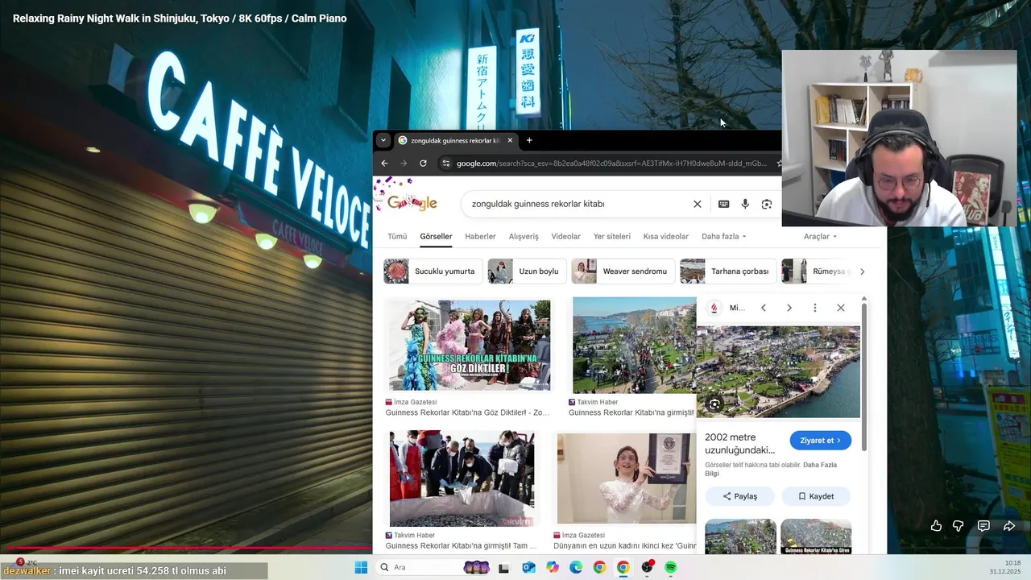The height and width of the screenshot is (580, 1031).
Task: Dislike the video with thumbs down
Action: (959, 526)
